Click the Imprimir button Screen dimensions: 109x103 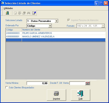pyautogui.click(x=57, y=95)
